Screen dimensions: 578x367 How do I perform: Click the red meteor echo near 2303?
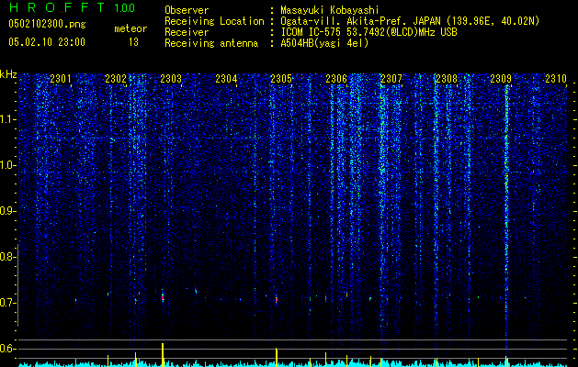[163, 297]
